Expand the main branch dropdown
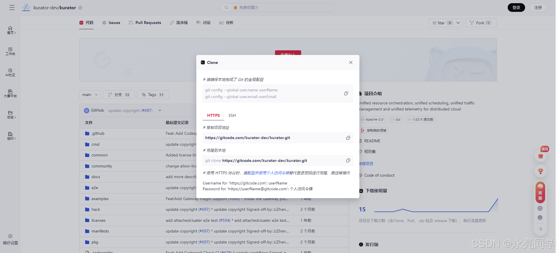The width and height of the screenshot is (557, 253). 90,95
